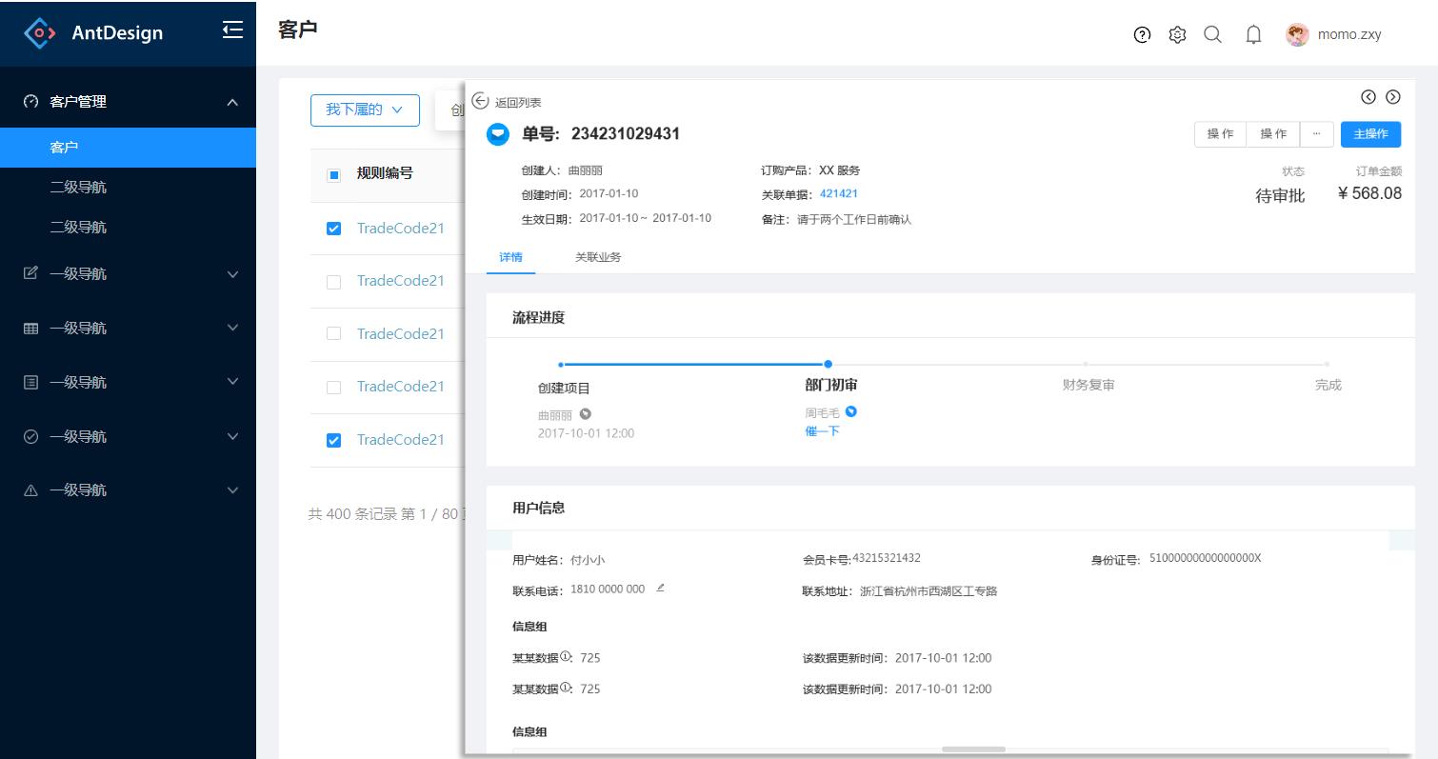Open the 我下属的 dropdown
Viewport: 1438px width, 759px height.
(x=365, y=110)
